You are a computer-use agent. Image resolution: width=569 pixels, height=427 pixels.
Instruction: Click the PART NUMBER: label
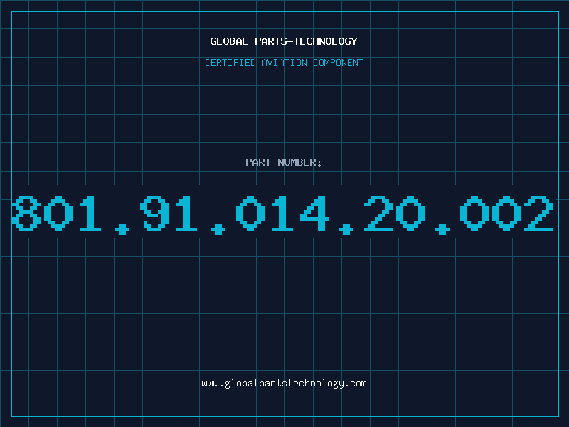coord(284,162)
